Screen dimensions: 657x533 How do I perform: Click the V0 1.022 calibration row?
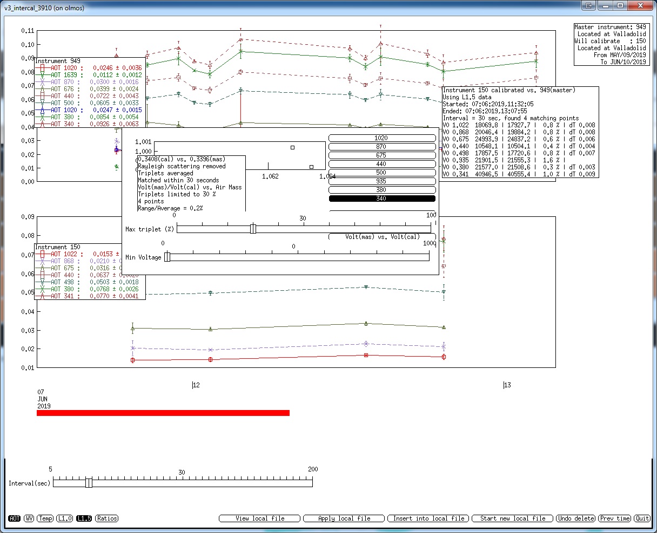click(519, 125)
